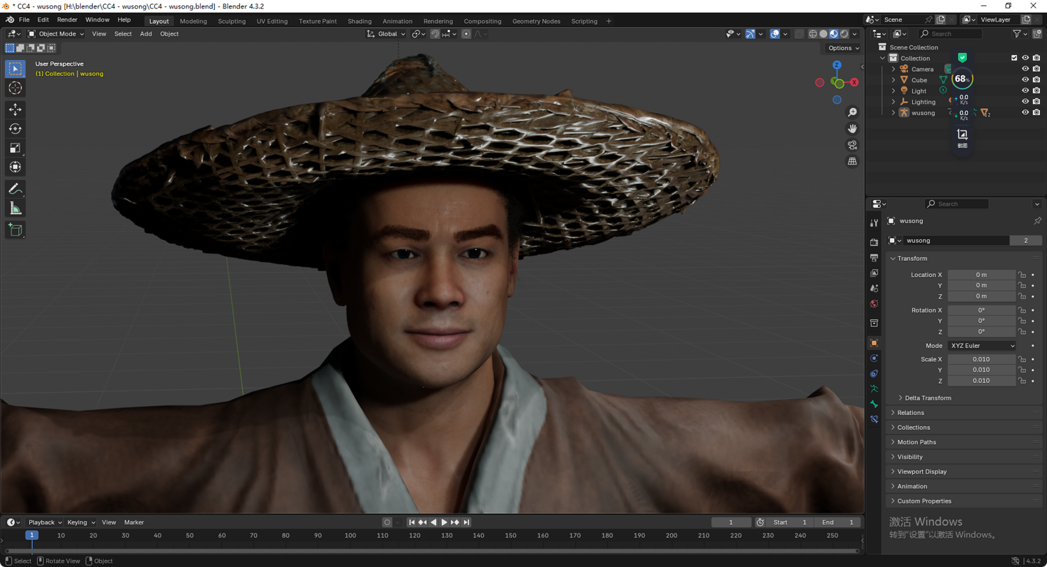
Task: Hide the wusong object in viewport
Action: point(1025,112)
